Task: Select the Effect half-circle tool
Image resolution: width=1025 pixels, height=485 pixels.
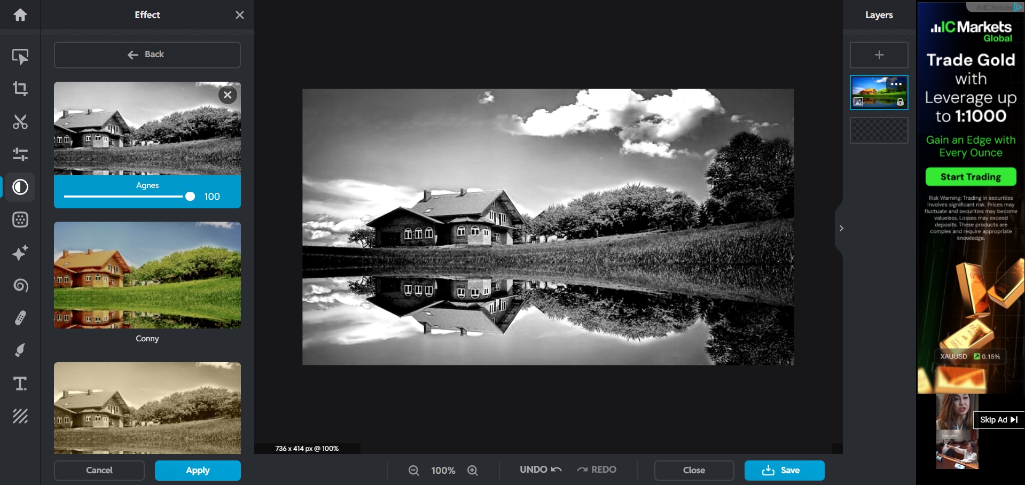Action: pos(20,187)
